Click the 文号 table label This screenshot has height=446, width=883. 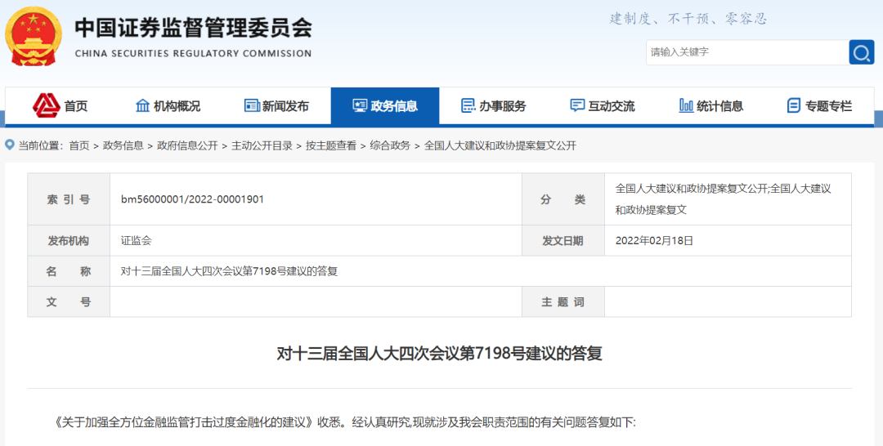click(69, 301)
